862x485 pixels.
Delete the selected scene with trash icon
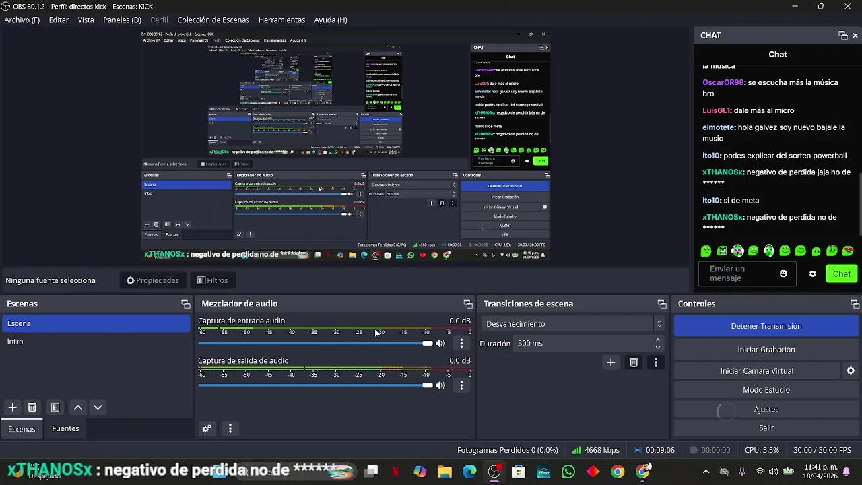click(x=32, y=408)
